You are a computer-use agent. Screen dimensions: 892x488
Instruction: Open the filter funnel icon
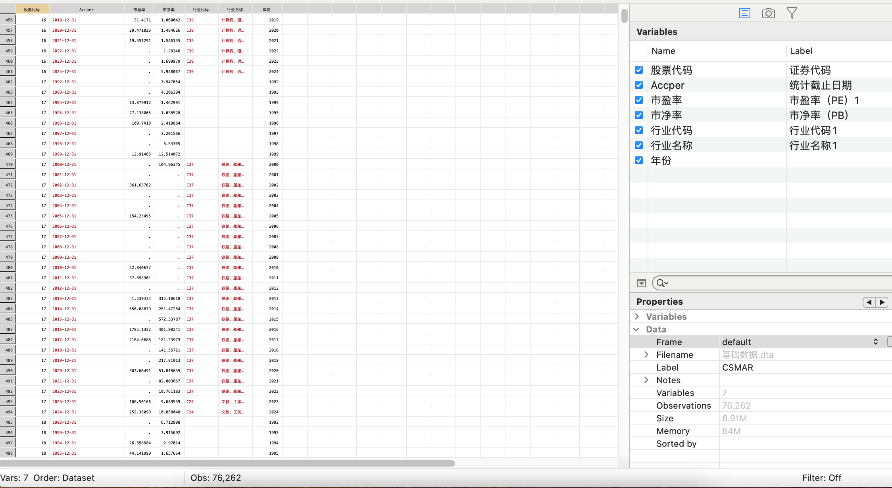pos(792,13)
